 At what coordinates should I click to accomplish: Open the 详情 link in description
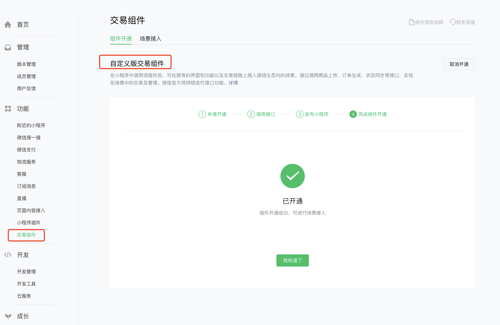coord(233,83)
